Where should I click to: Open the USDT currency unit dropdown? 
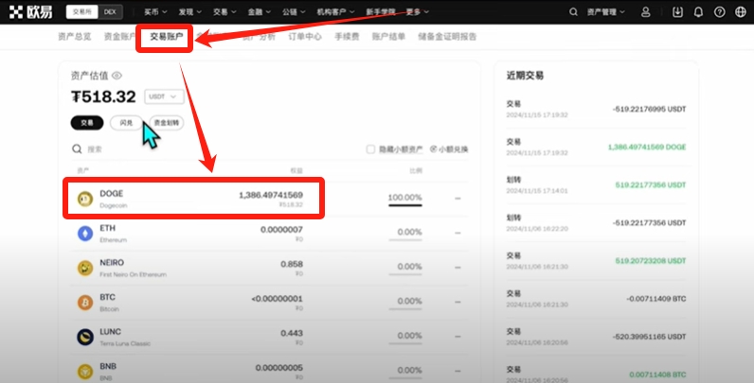coord(164,96)
